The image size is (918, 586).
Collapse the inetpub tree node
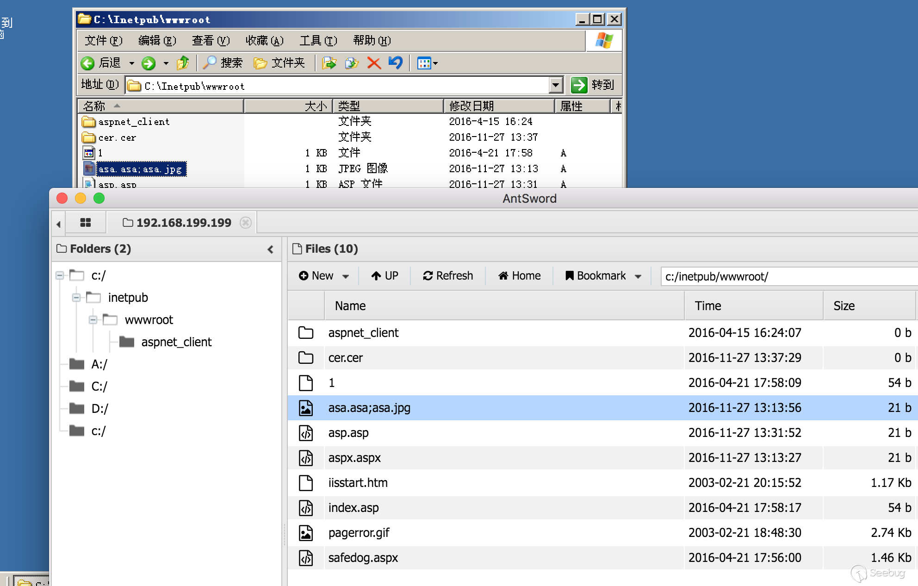(x=76, y=298)
